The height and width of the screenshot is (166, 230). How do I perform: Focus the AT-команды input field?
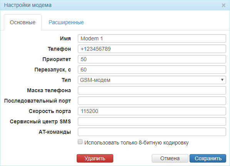click(152, 132)
